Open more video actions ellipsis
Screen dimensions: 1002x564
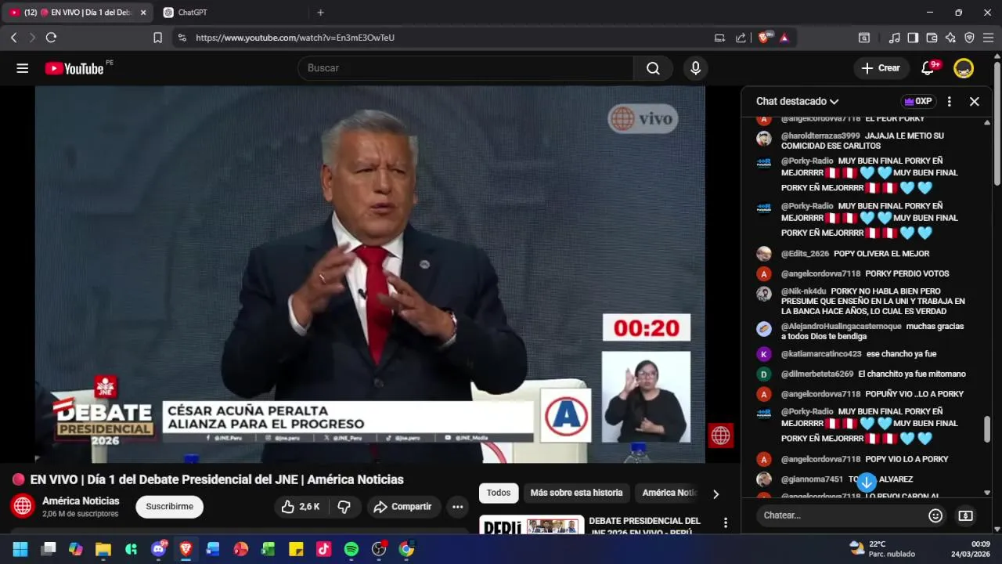coord(458,507)
